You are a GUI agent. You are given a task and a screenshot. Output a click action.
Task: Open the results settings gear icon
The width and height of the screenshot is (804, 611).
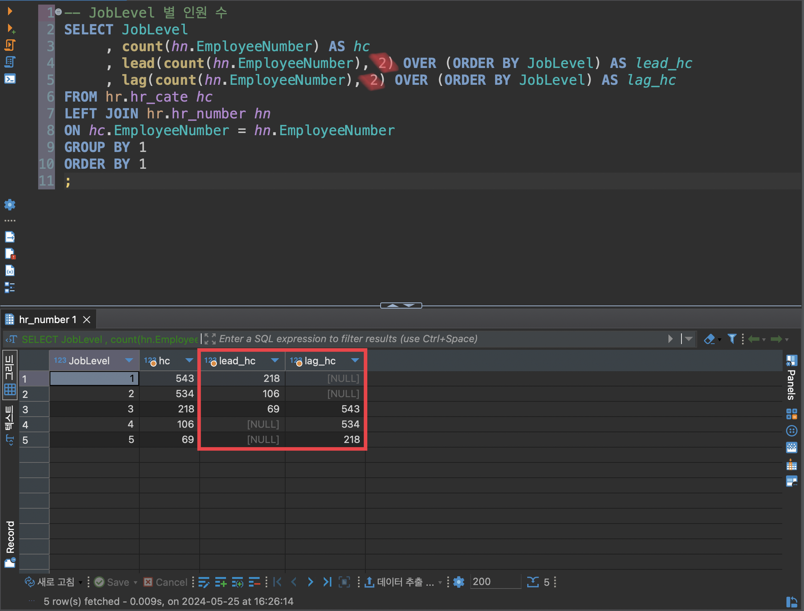[x=459, y=582]
